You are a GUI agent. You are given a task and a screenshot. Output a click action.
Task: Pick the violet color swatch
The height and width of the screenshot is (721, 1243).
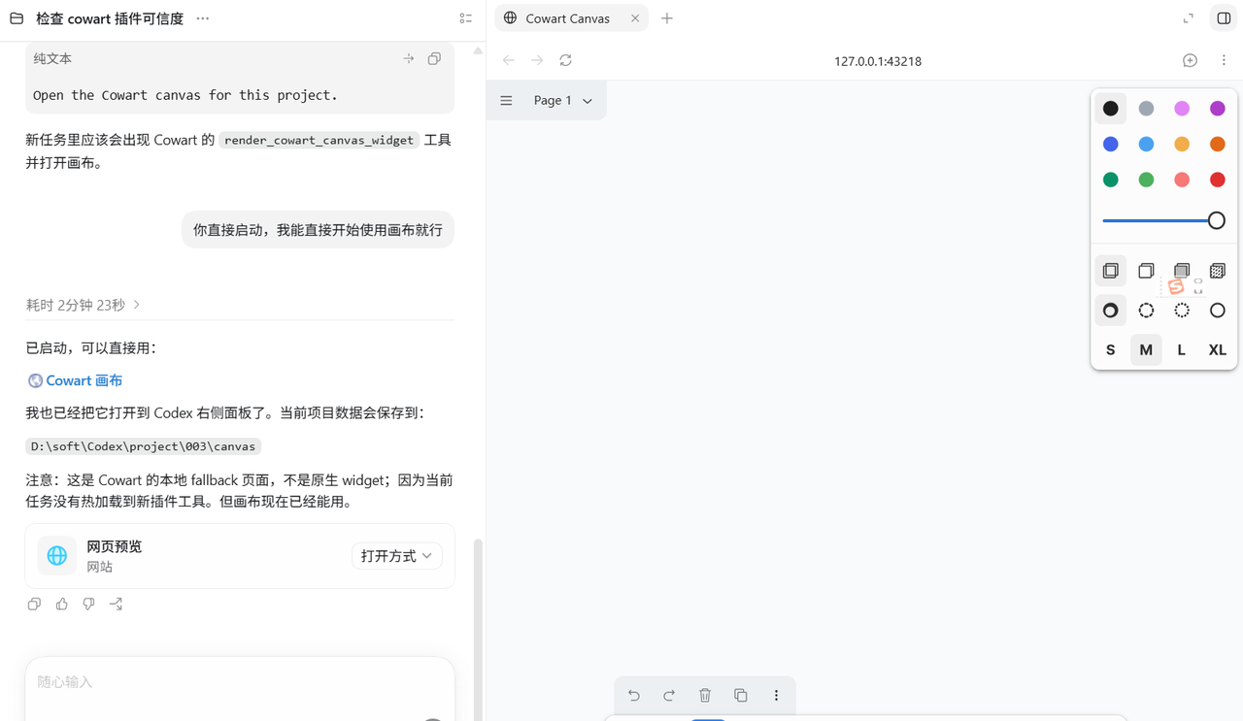pos(1218,109)
